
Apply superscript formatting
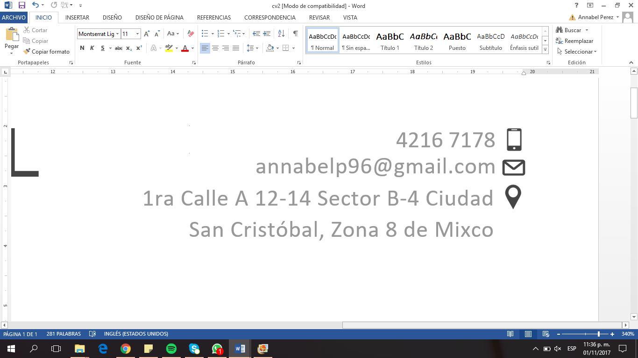pyautogui.click(x=139, y=48)
